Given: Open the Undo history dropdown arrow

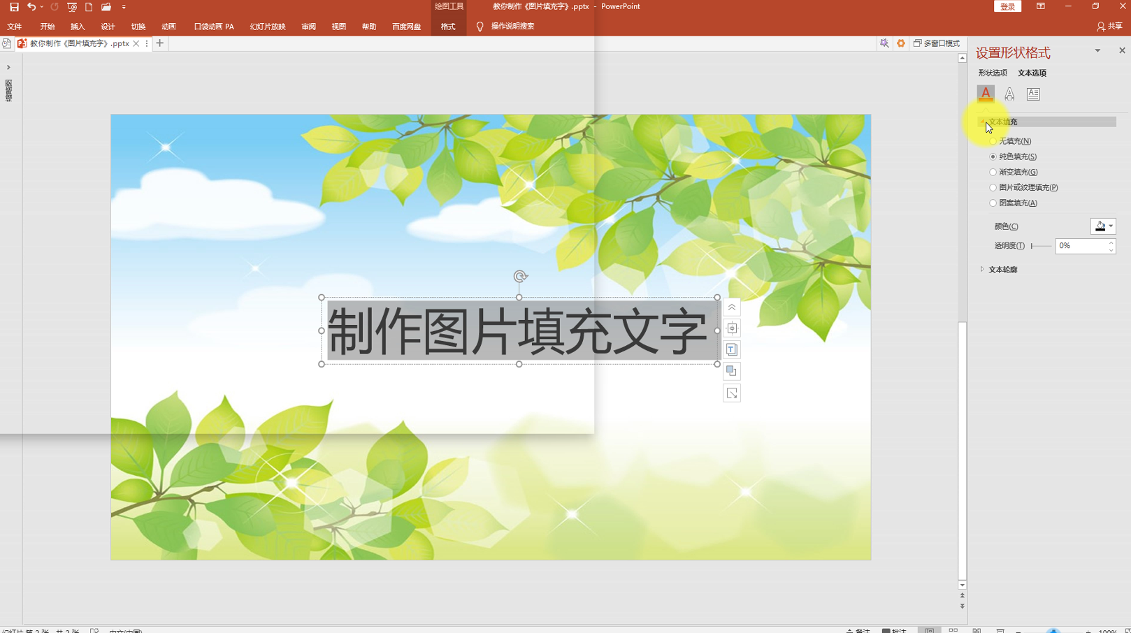Looking at the screenshot, I should [42, 7].
